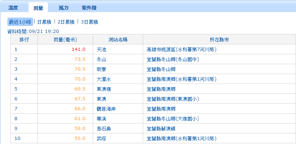Image resolution: width=296 pixels, height=144 pixels.
Task: Show 2日累積 rainfall ranking
Action: 66,22
